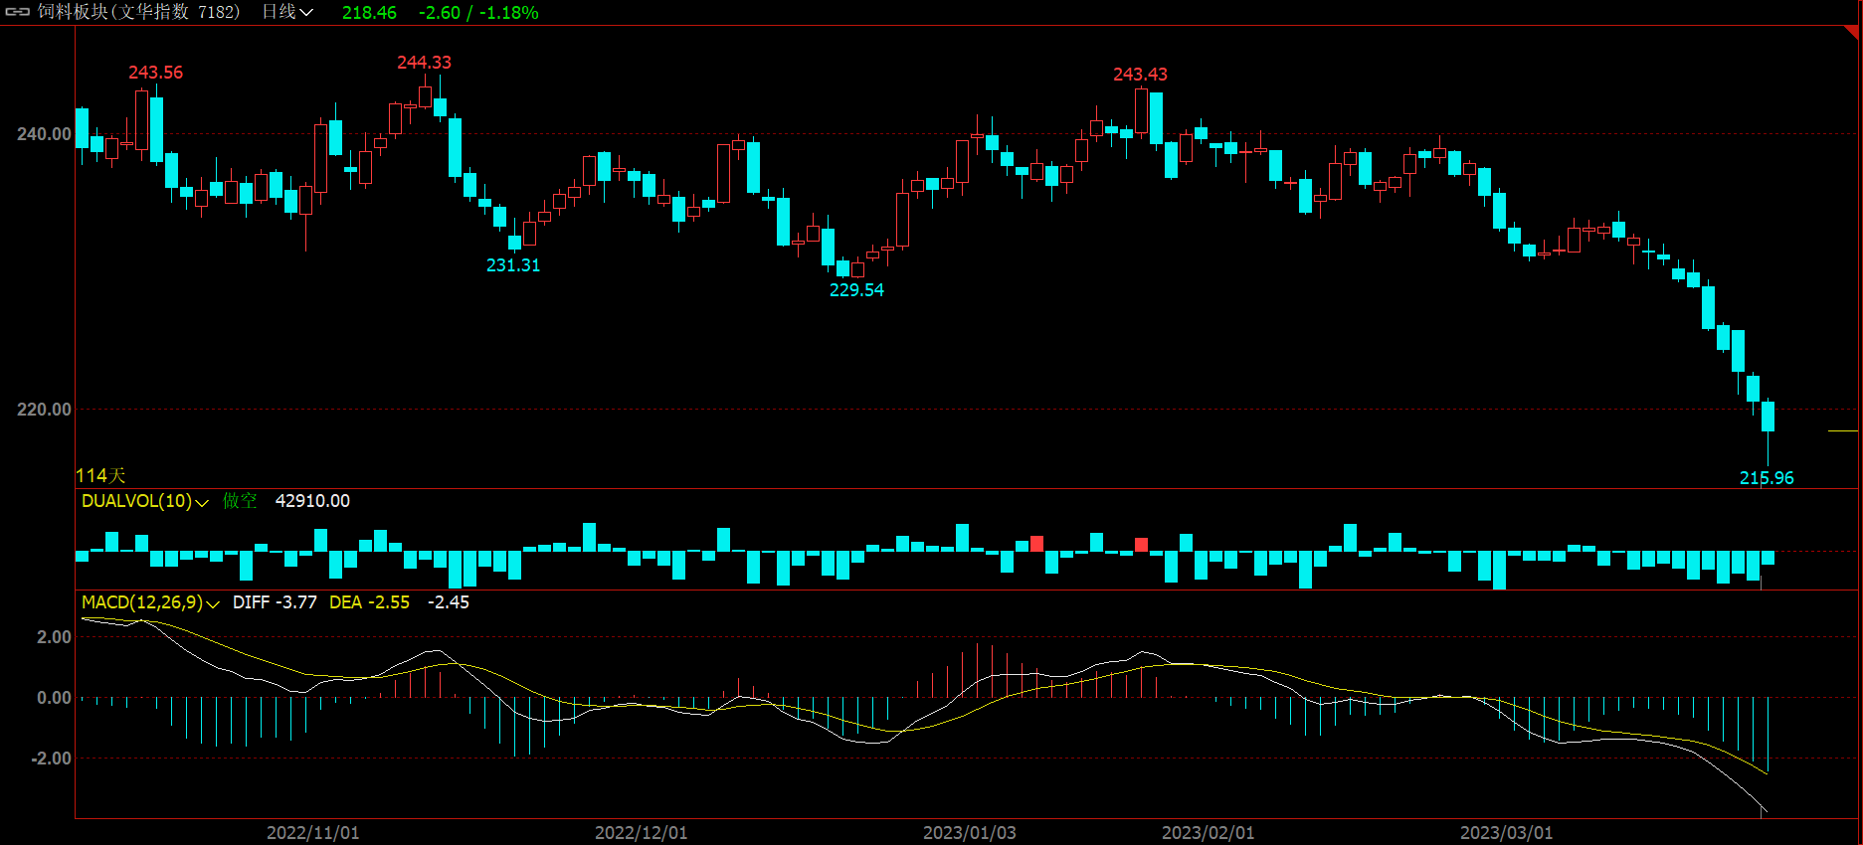Select the 2023/02/01 date marker
1863x845 pixels.
tap(1208, 833)
